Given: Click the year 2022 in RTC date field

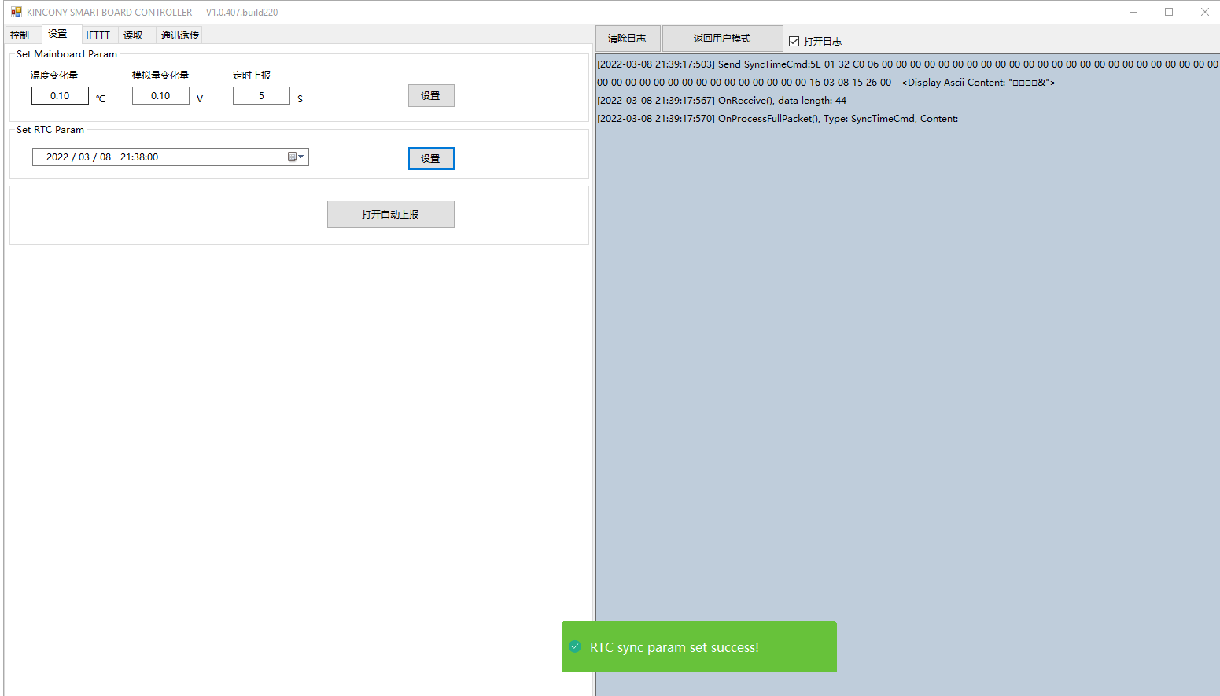Looking at the screenshot, I should click(57, 157).
